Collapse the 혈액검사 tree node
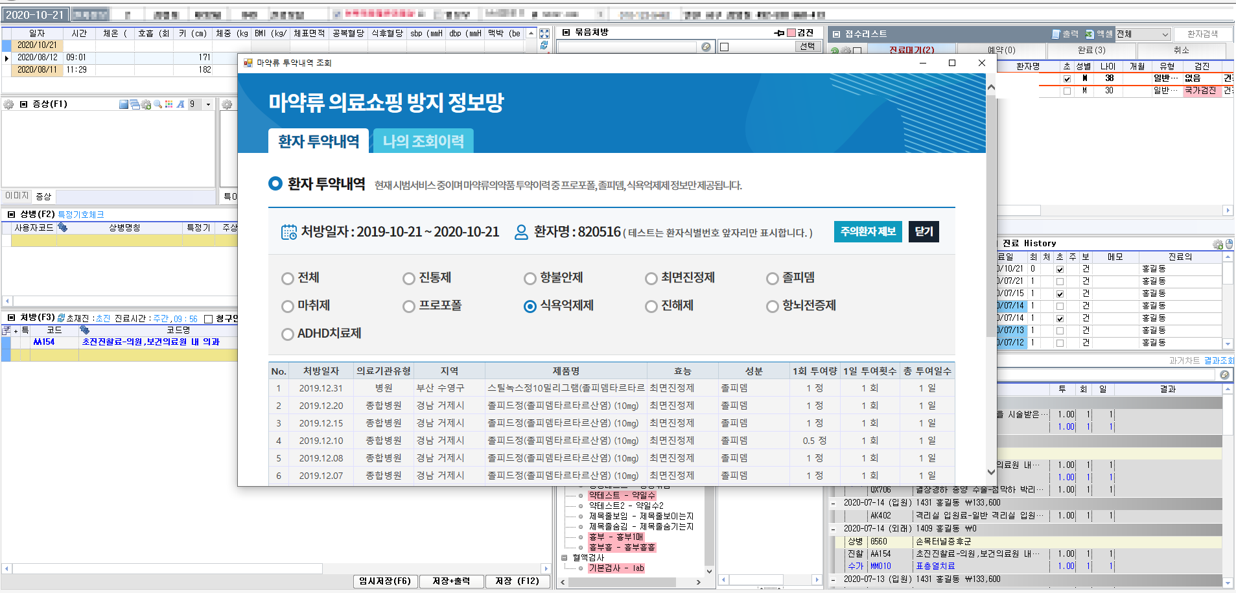1236x593 pixels. coord(565,557)
